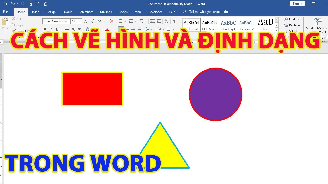Increase font size with Grow Font icon
The width and height of the screenshot is (328, 184).
click(x=86, y=21)
